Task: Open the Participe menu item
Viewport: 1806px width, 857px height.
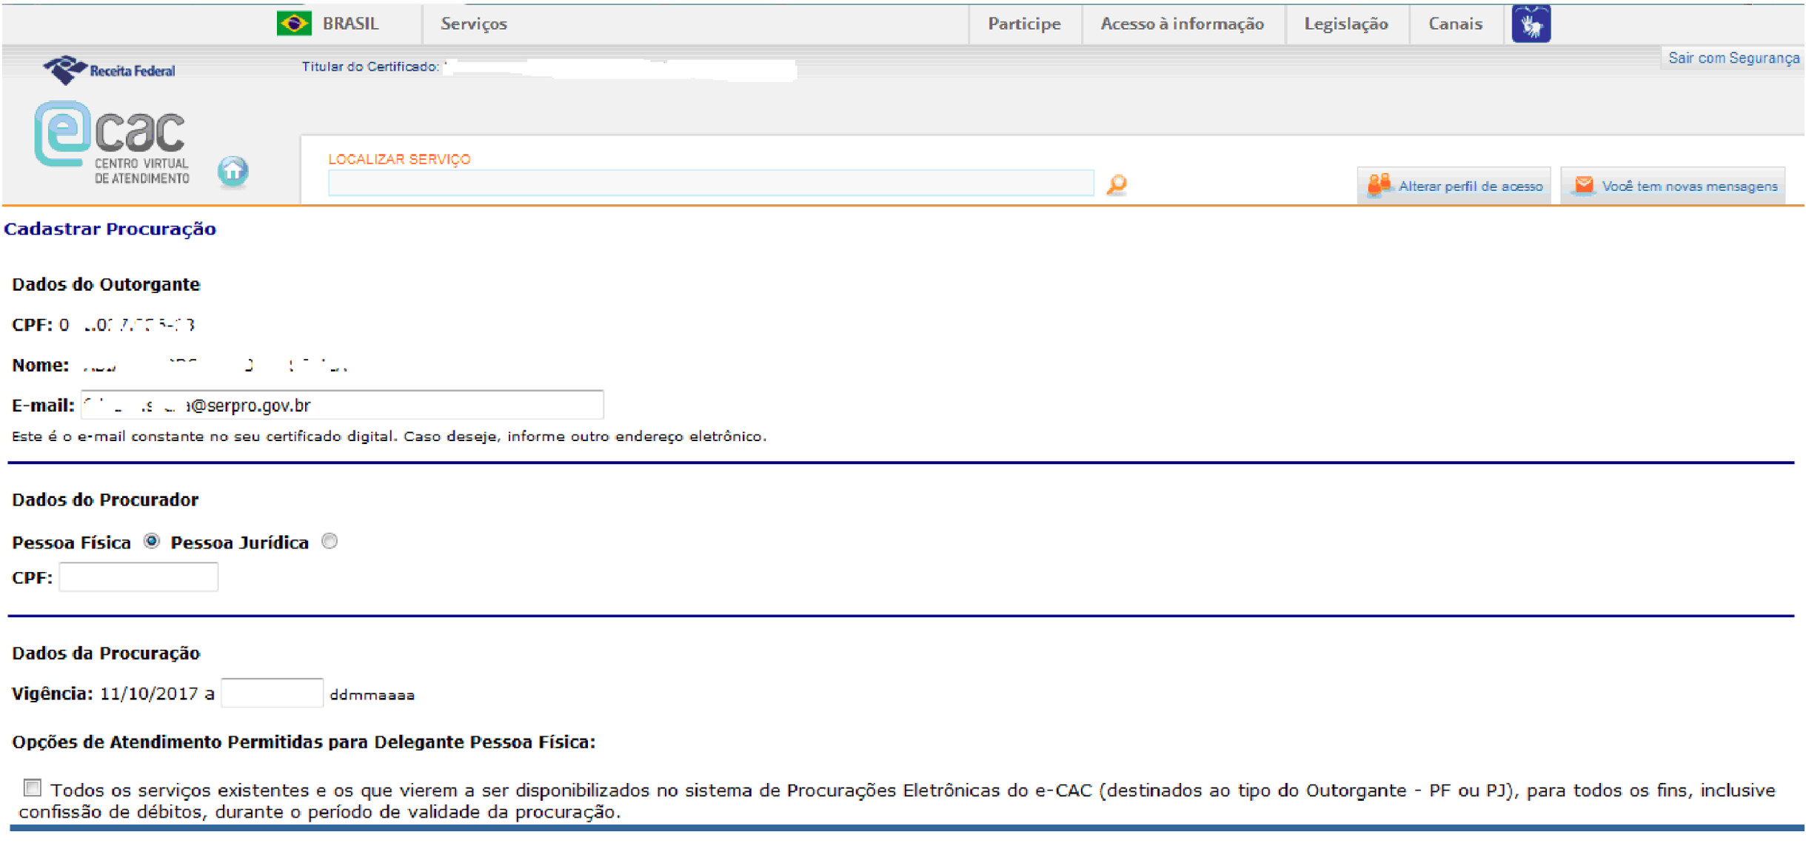Action: (1024, 24)
